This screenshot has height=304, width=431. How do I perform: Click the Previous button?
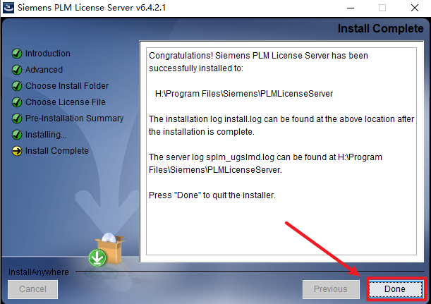(331, 289)
